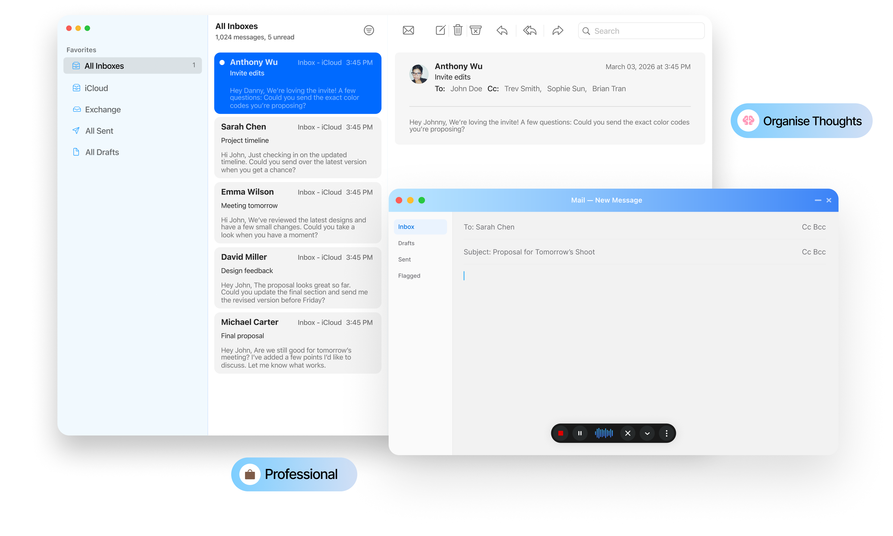Open the recorder three-dot options menu
The width and height of the screenshot is (893, 536).
tap(666, 433)
